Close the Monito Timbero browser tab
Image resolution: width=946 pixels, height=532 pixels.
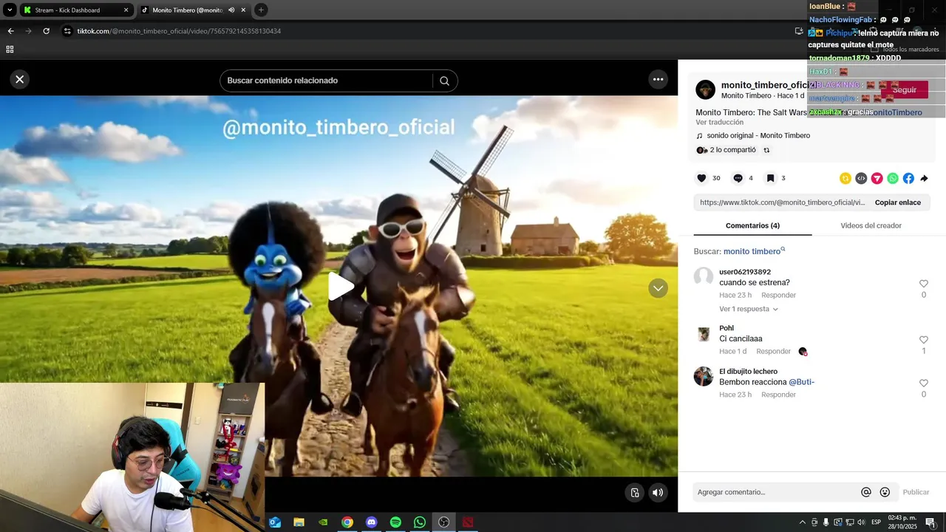tap(243, 10)
